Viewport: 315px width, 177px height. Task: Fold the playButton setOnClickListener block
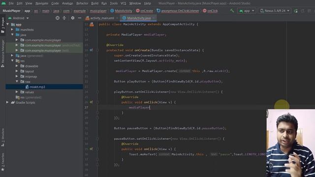coord(97,92)
